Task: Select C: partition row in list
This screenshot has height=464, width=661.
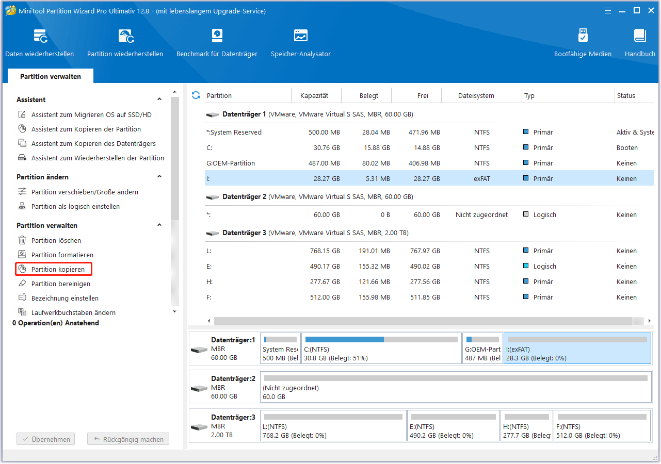Action: point(429,148)
